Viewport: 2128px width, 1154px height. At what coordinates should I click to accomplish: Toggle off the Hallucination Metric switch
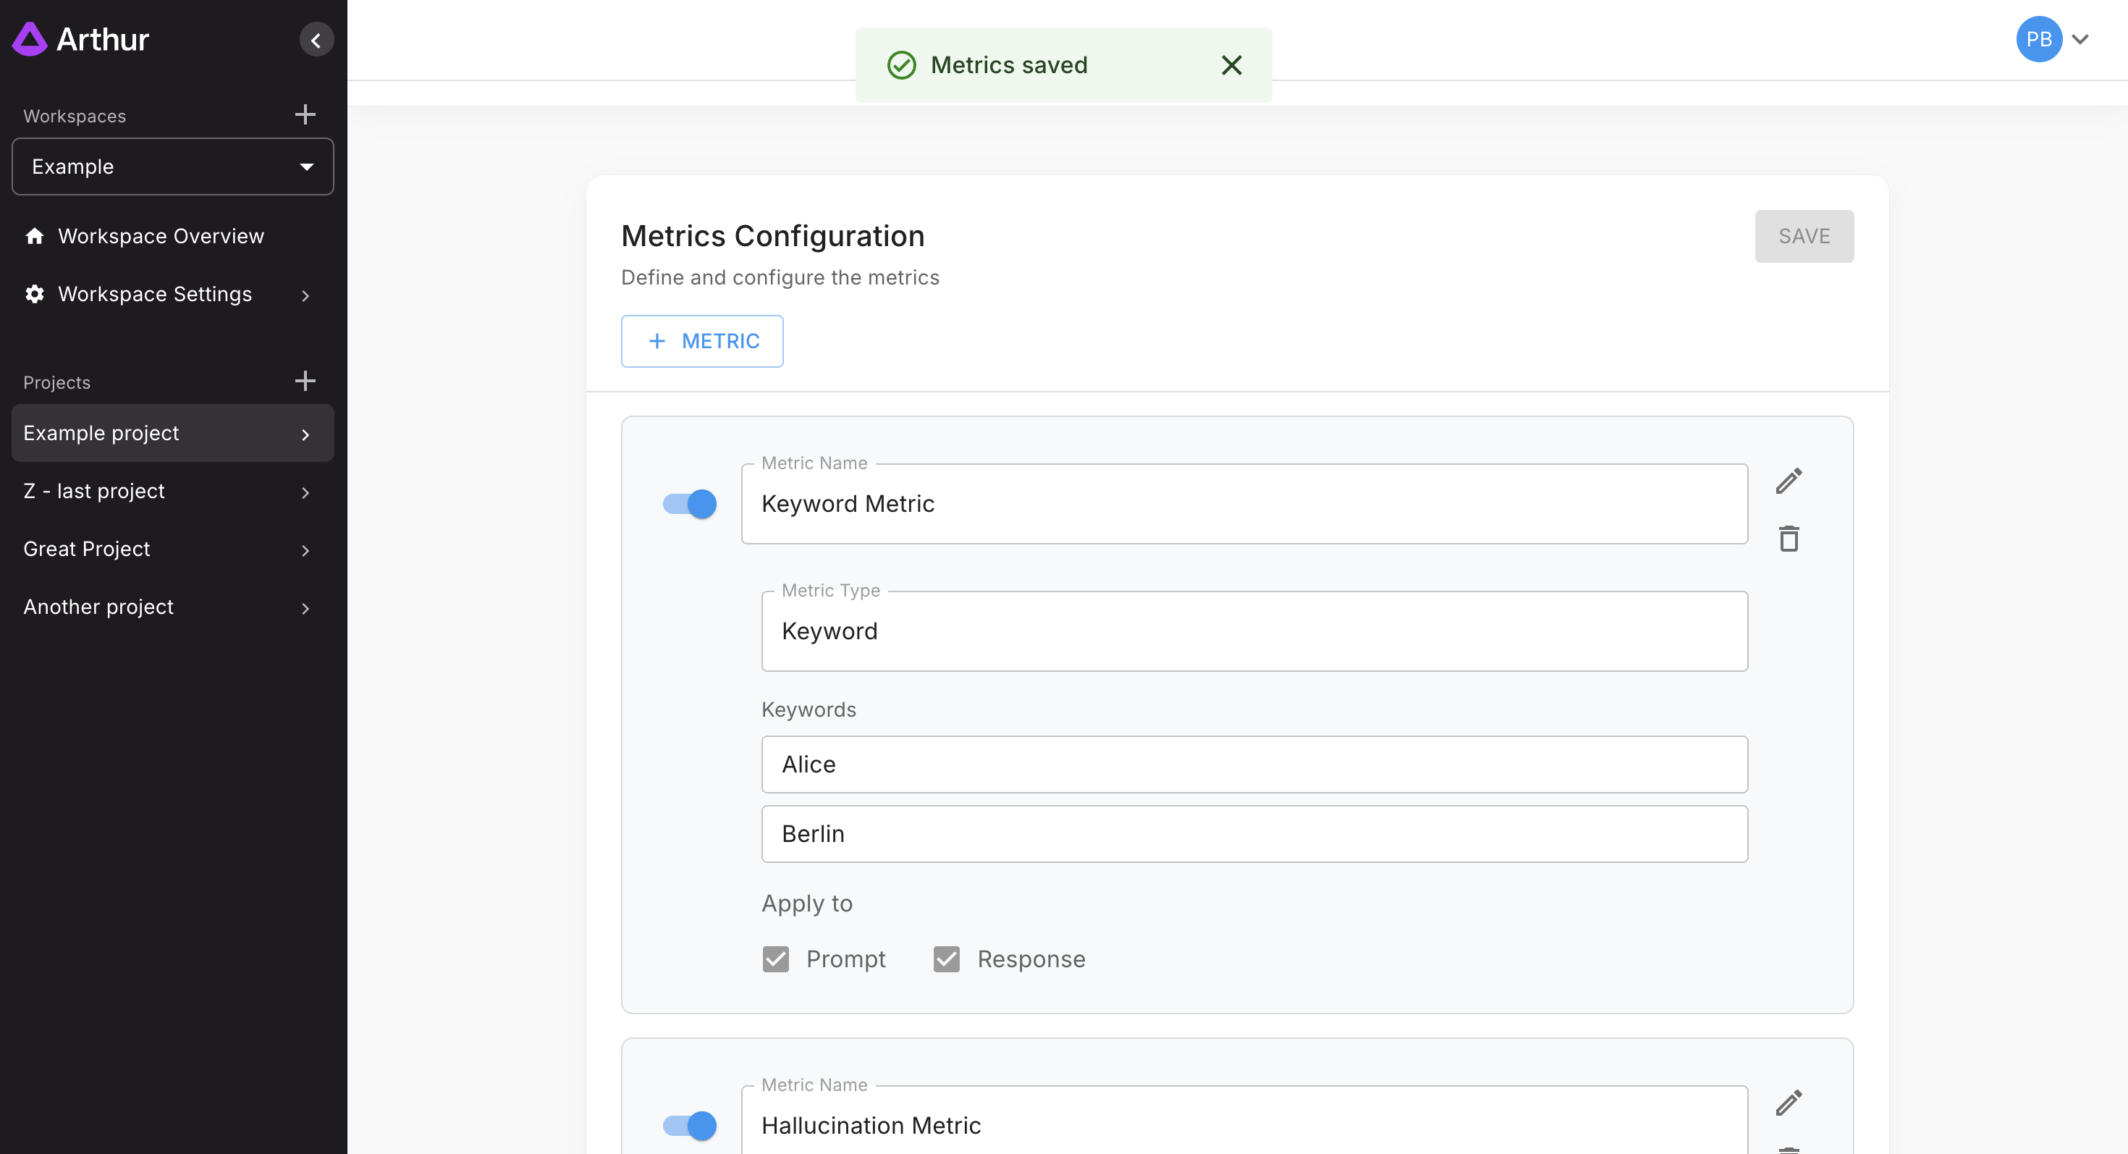(x=690, y=1125)
